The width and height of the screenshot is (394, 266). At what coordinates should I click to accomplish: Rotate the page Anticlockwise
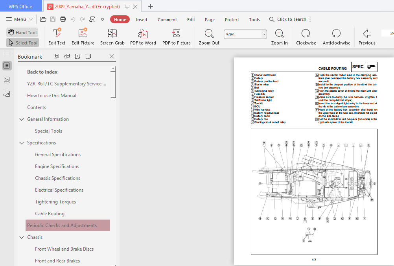pyautogui.click(x=337, y=37)
